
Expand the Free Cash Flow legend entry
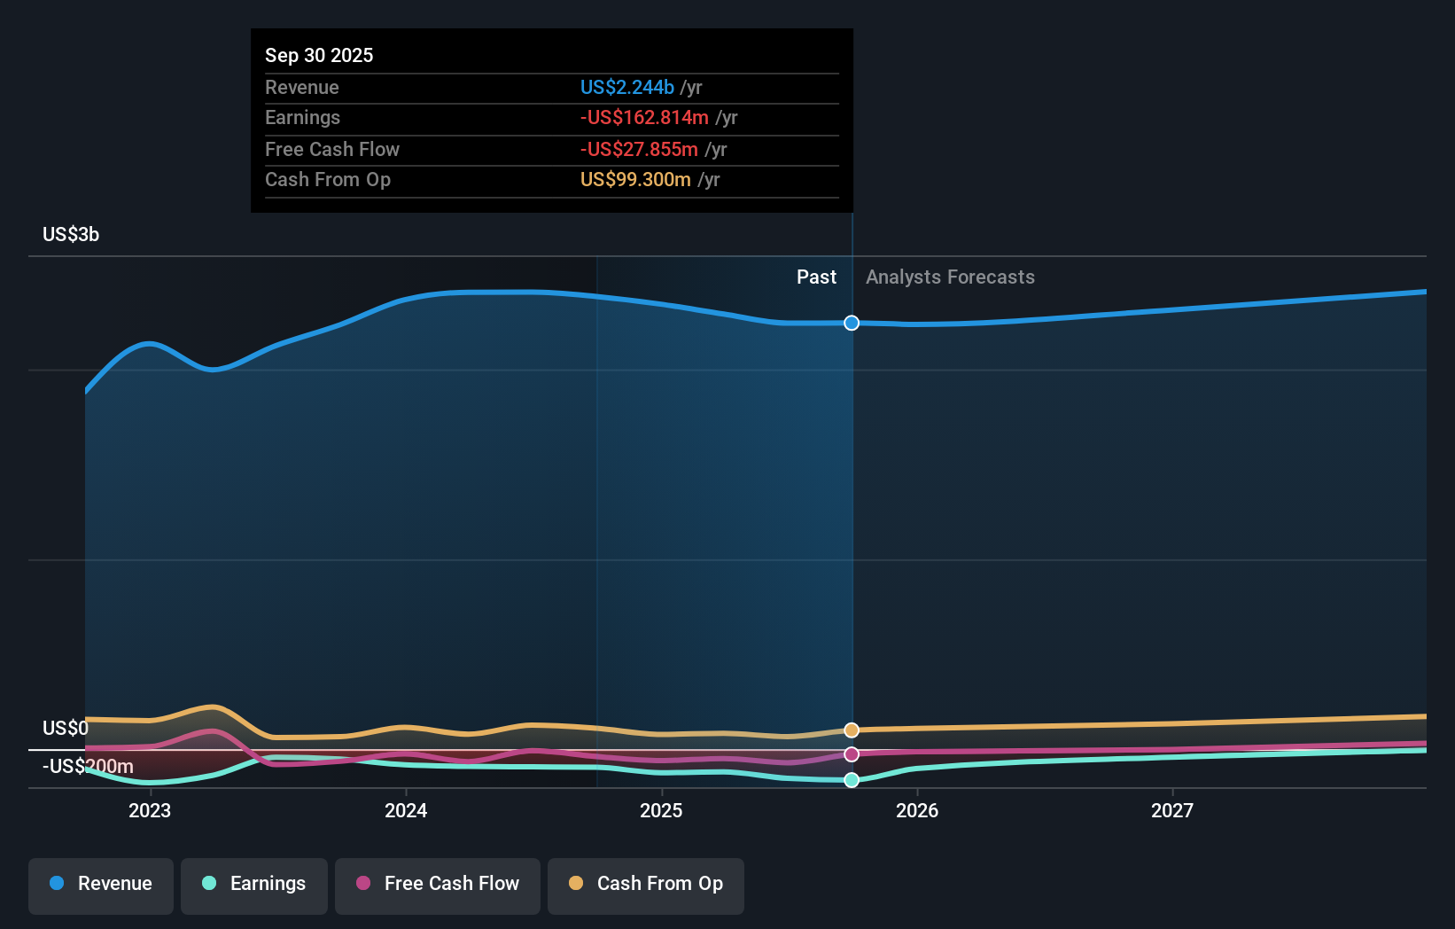(x=437, y=885)
